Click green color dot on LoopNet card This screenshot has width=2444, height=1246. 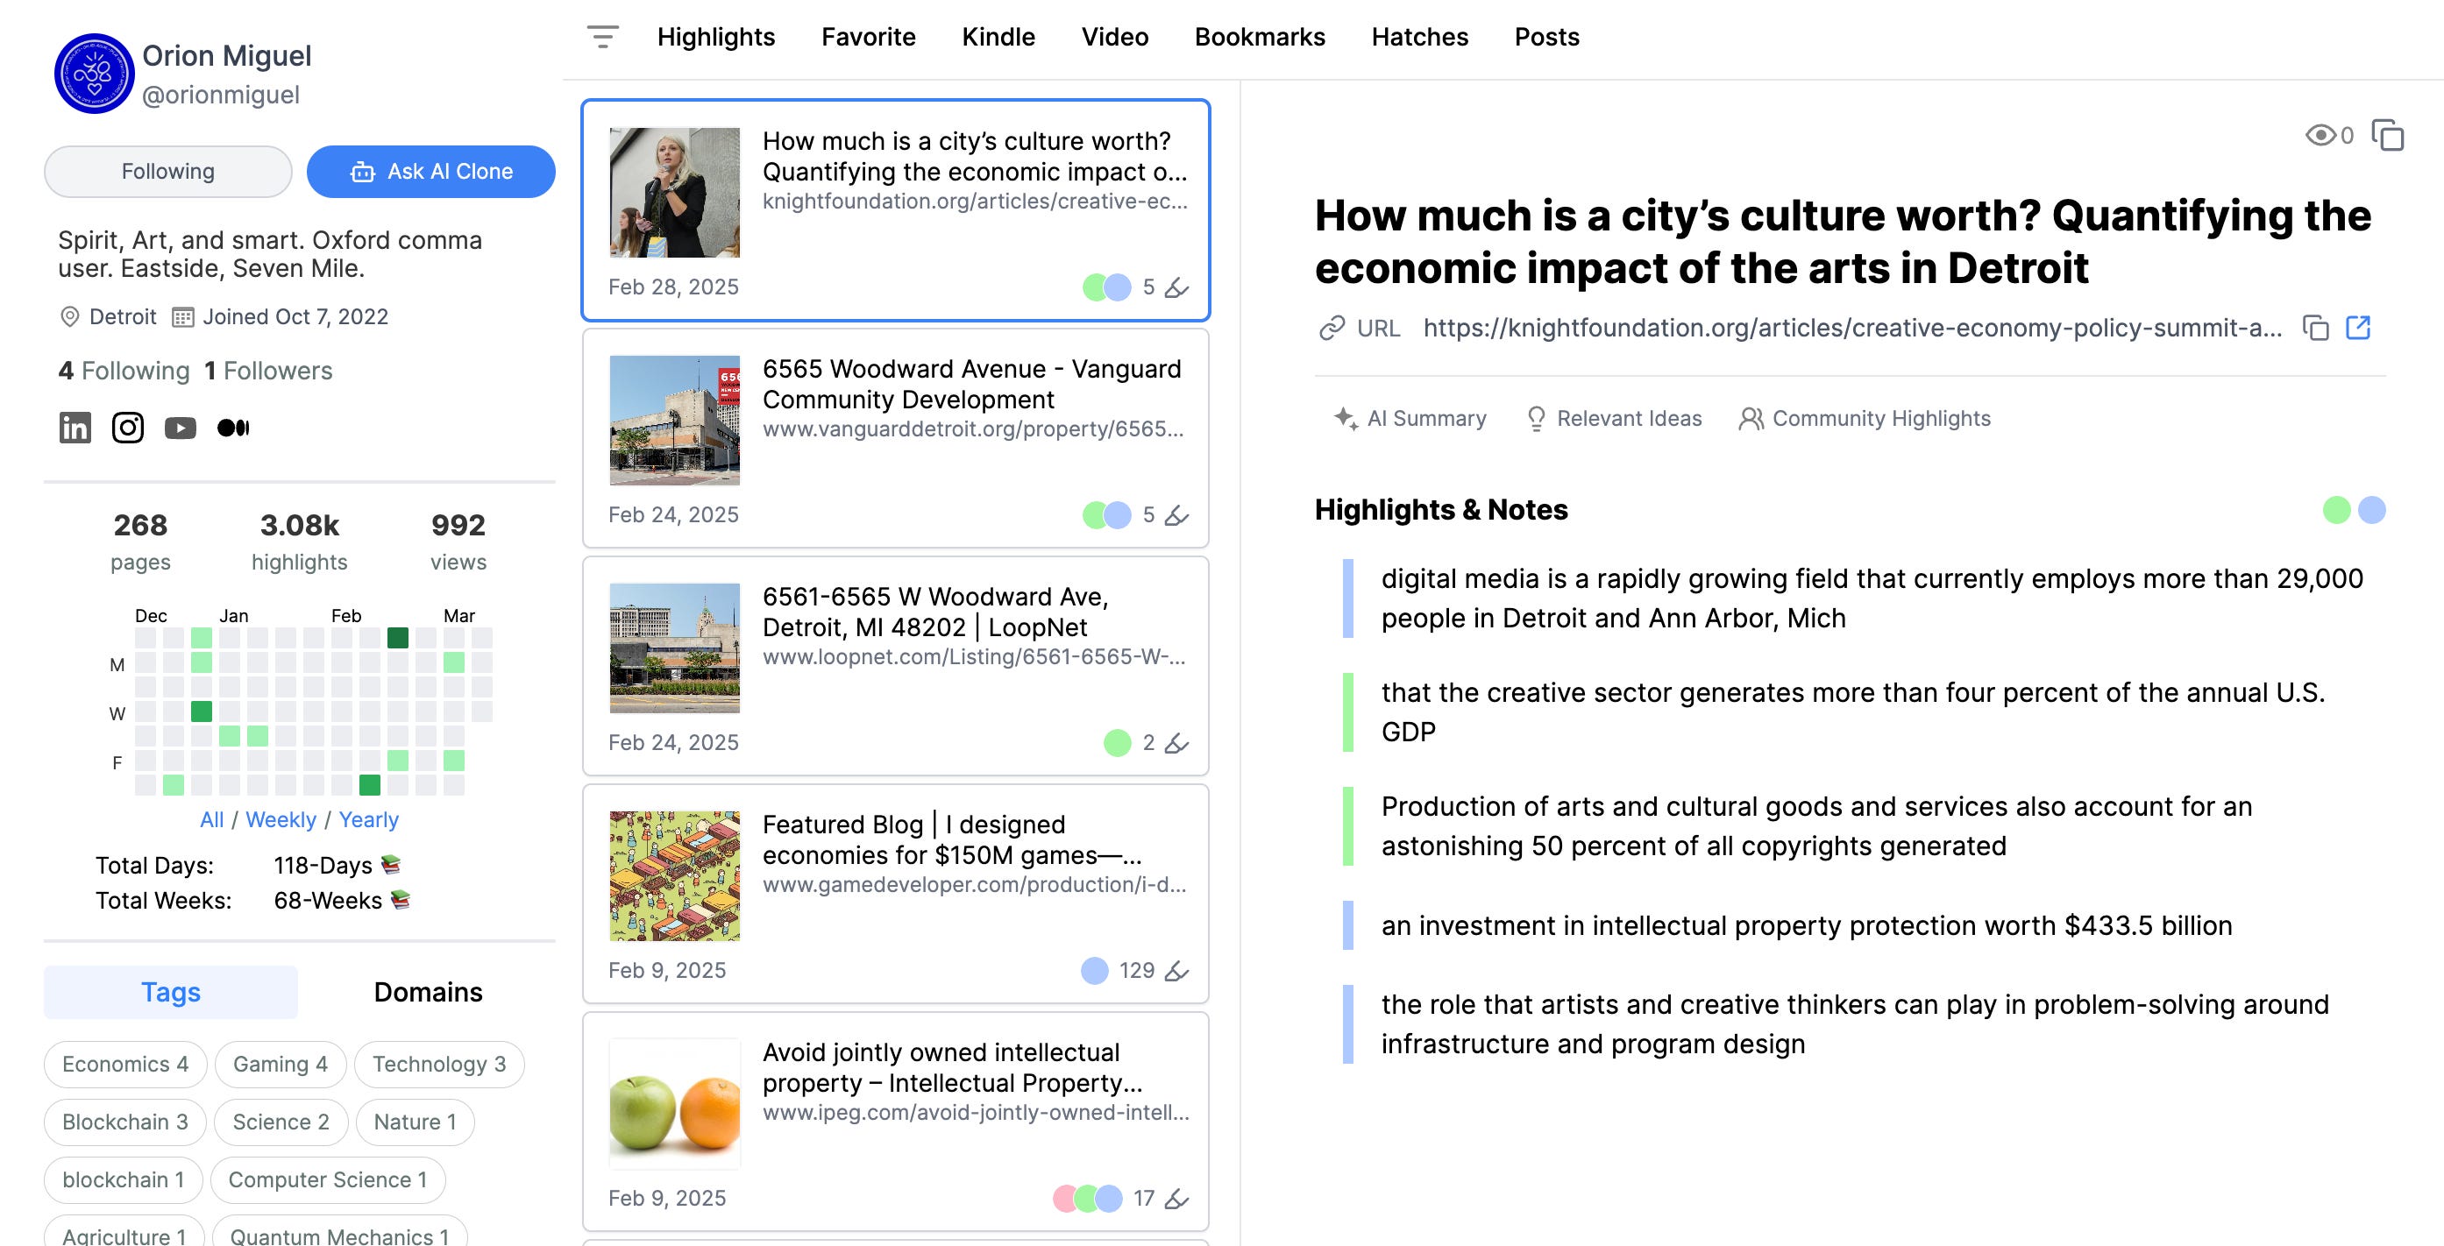tap(1118, 742)
